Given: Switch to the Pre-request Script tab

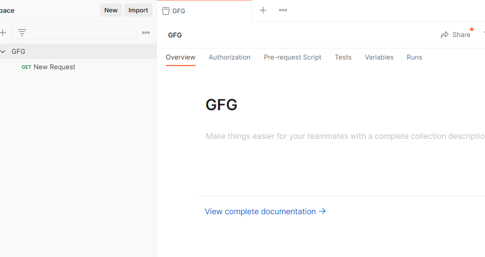Looking at the screenshot, I should [292, 57].
